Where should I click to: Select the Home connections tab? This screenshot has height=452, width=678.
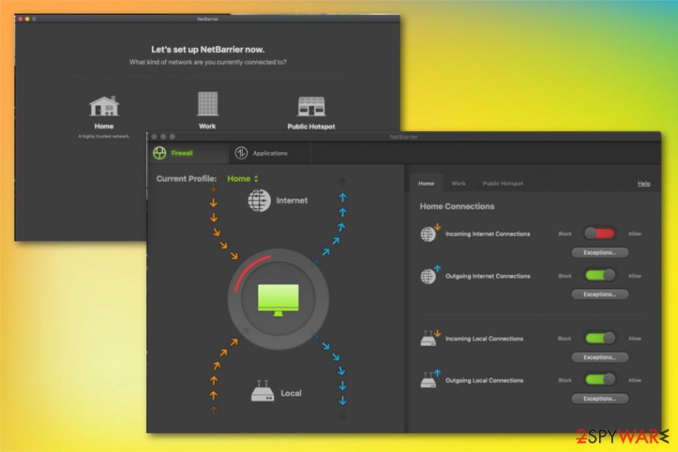(x=426, y=183)
